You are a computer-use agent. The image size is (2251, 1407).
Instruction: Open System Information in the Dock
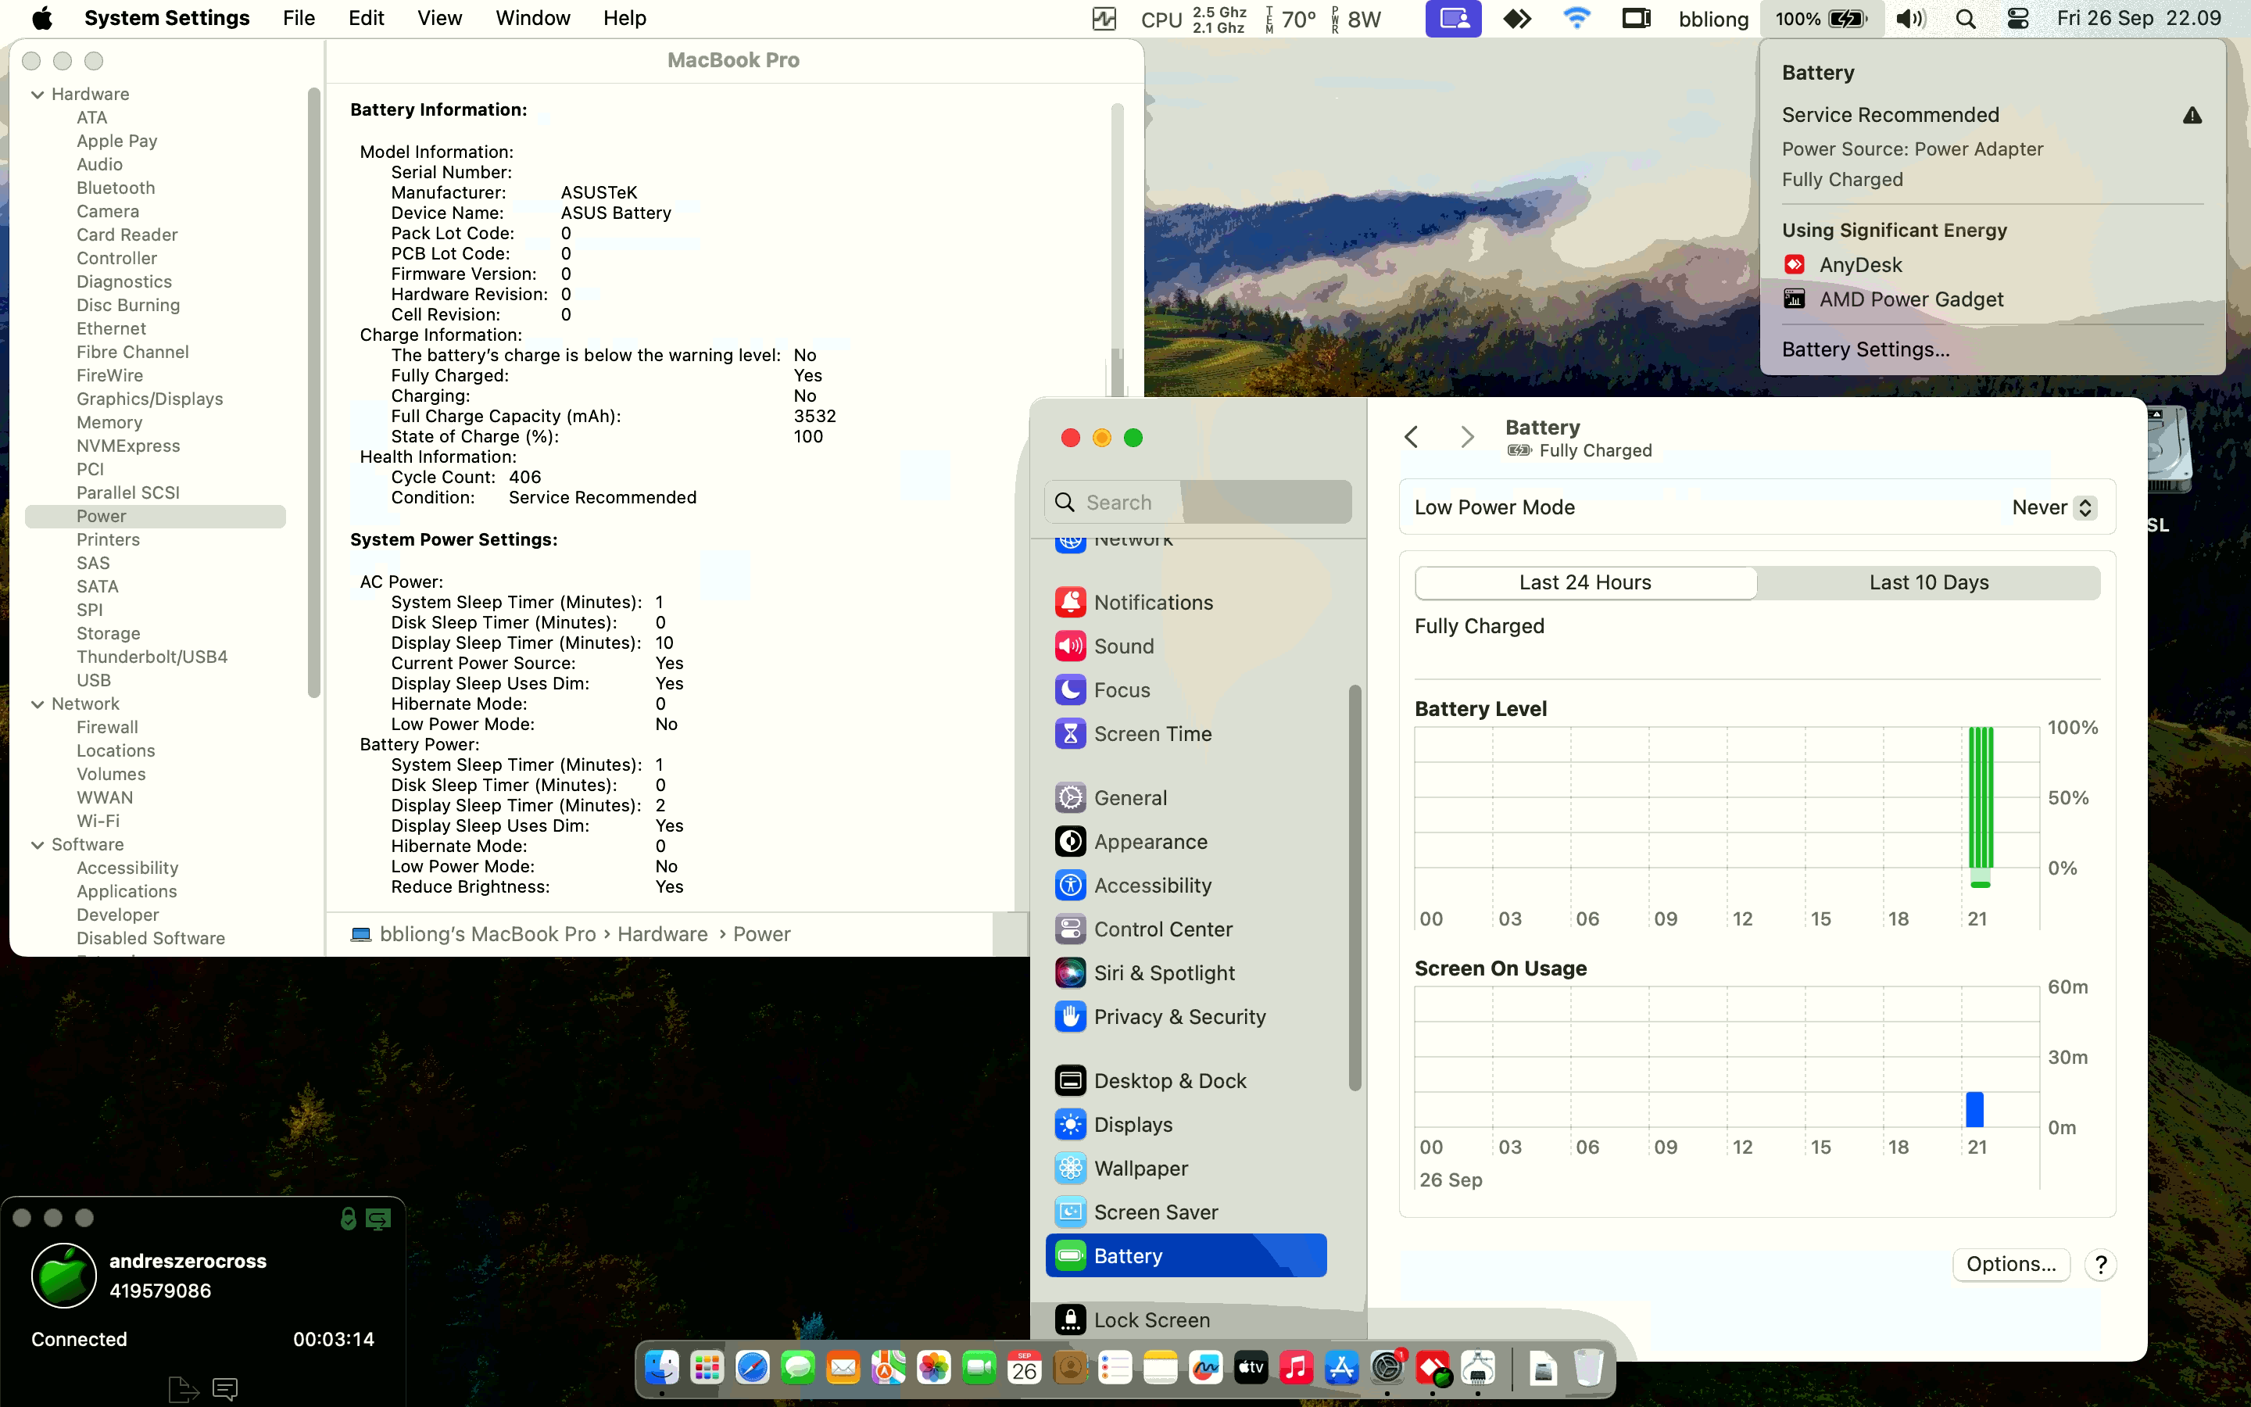1478,1367
